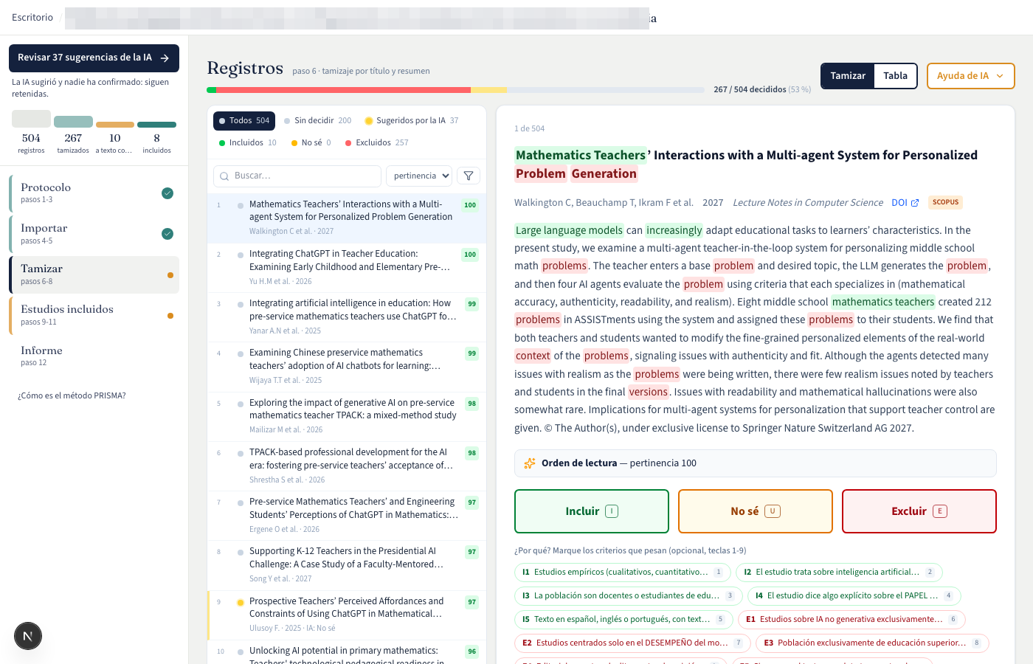1033x664 pixels.
Task: Open ¿Cómo es el método PRISMA? link
Action: tap(72, 395)
